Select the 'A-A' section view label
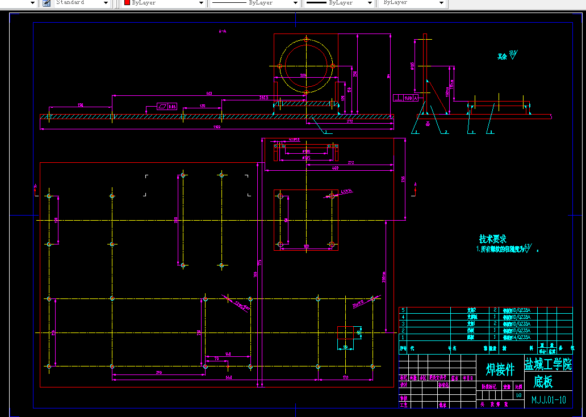 pyautogui.click(x=223, y=32)
